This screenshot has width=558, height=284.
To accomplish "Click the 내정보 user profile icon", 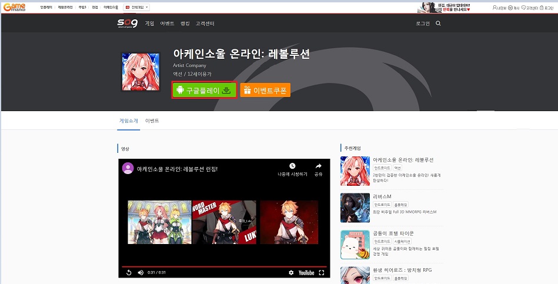I will pos(494,8).
